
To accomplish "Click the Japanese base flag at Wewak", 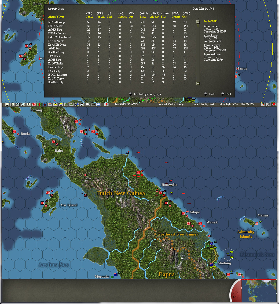I will 200,223.
